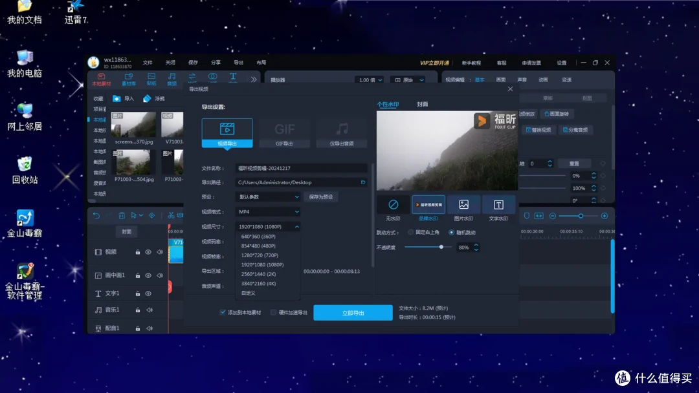Select the 固定右上角 radio button

[x=410, y=232]
